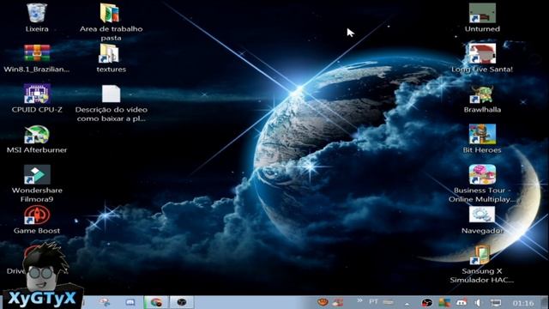Click the Show desktop strip beside clock
The image size is (549, 309).
coord(545,302)
